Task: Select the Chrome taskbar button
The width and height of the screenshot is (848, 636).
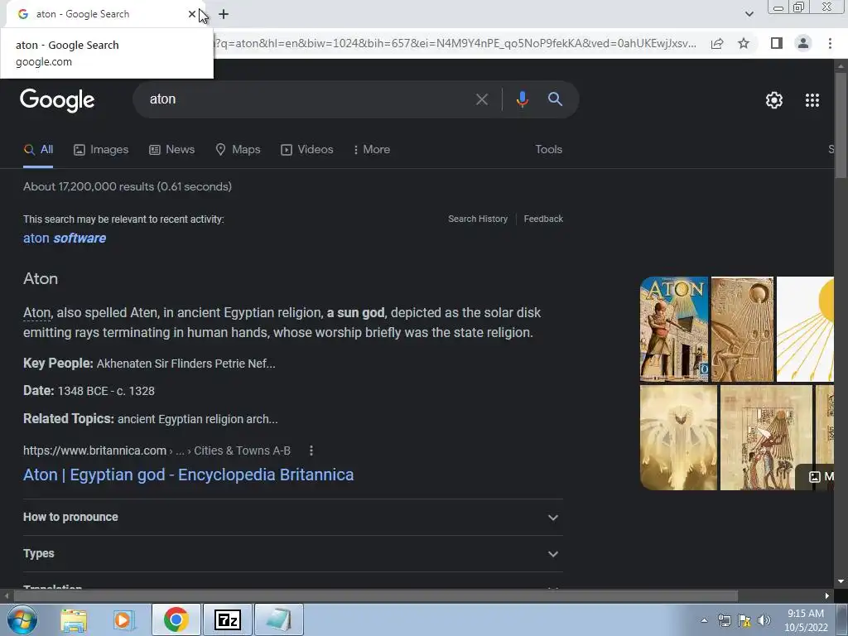Action: tap(176, 619)
